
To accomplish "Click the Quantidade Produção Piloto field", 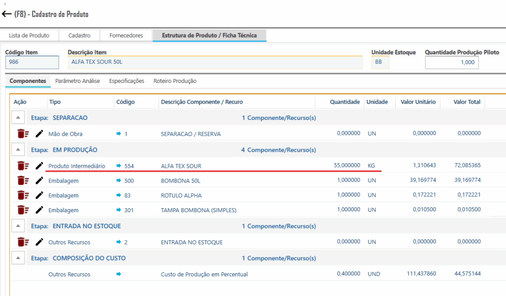I will tap(451, 63).
